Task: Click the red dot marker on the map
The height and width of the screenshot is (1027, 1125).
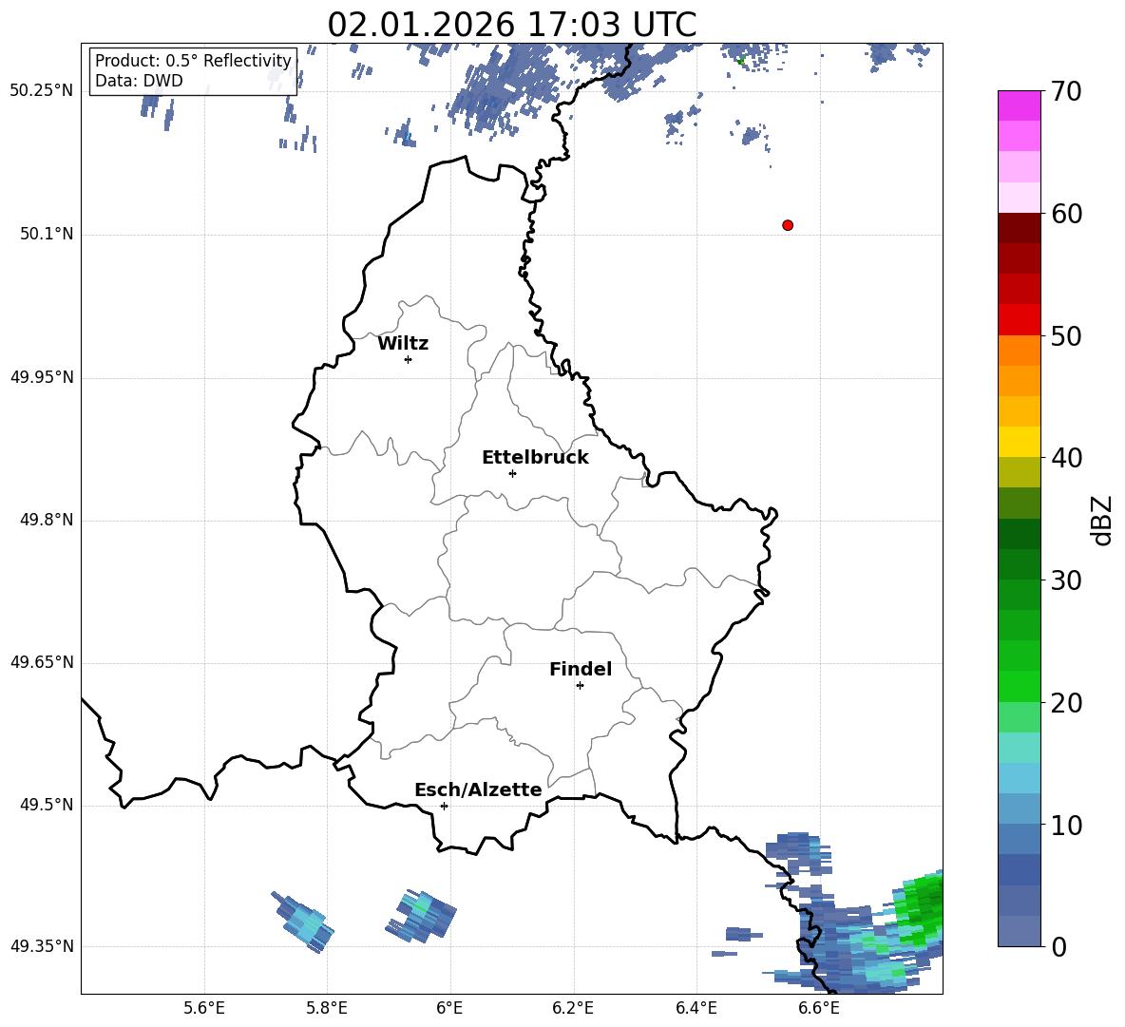Action: 788,225
